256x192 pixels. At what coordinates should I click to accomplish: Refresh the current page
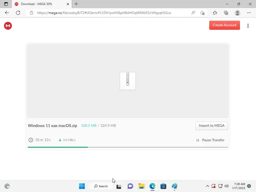click(x=18, y=13)
